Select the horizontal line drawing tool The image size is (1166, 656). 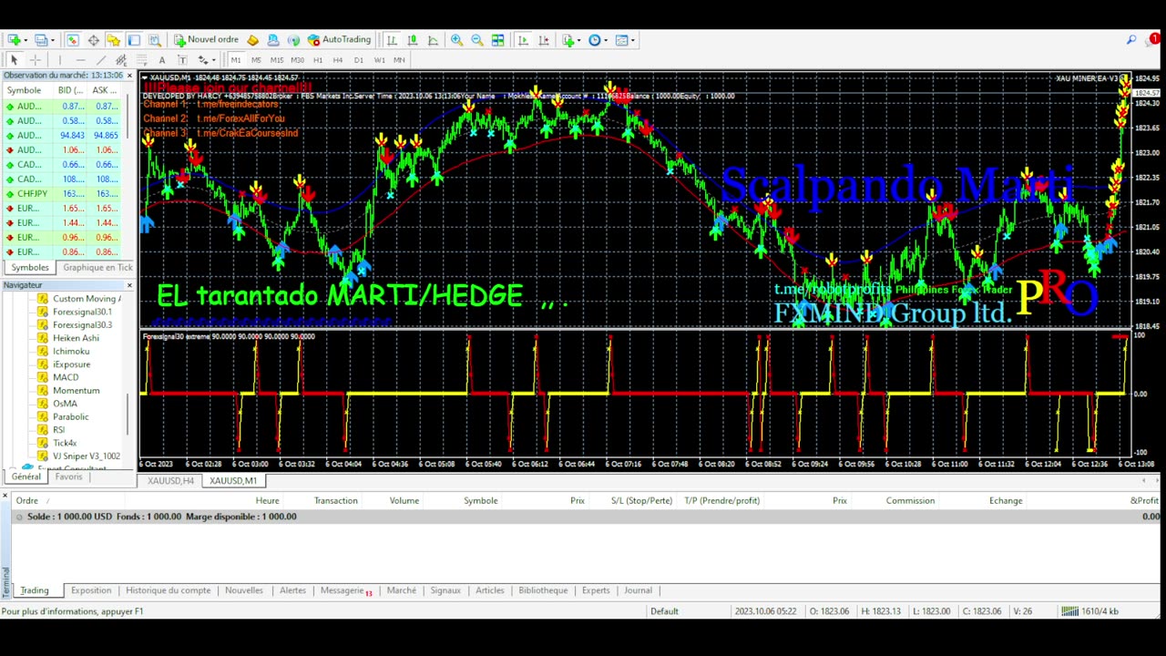[x=80, y=60]
